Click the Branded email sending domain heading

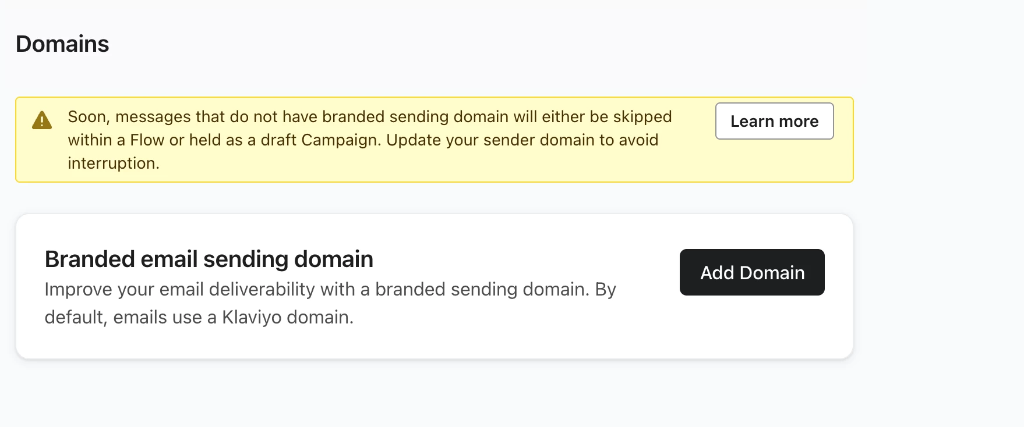tap(209, 259)
